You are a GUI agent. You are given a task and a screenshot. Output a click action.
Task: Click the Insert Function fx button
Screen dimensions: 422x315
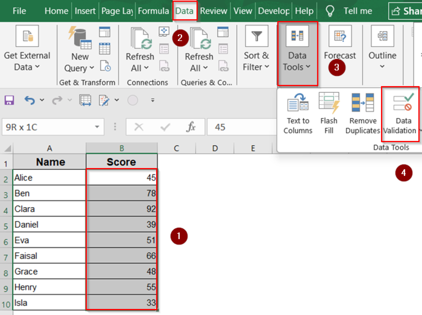click(191, 127)
